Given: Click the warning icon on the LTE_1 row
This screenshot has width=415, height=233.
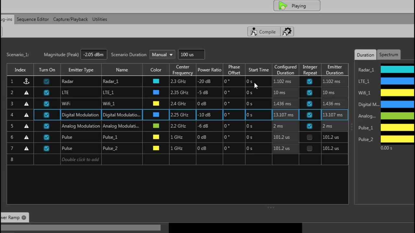Looking at the screenshot, I should [x=26, y=93].
